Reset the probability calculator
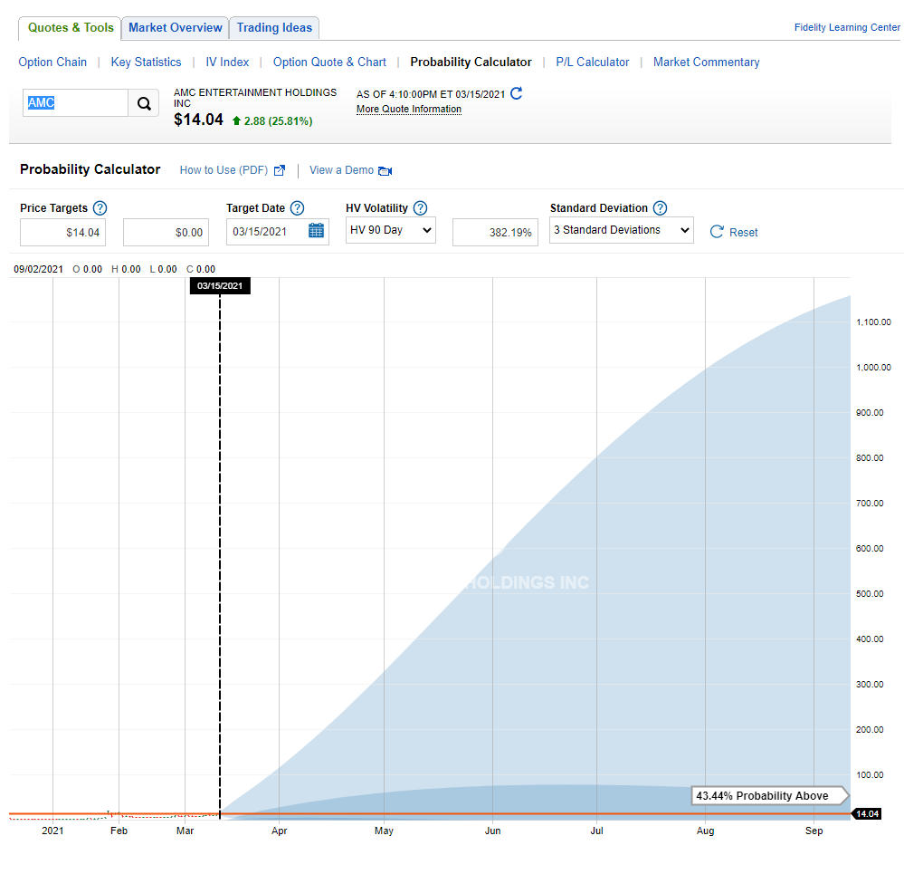 (x=734, y=232)
